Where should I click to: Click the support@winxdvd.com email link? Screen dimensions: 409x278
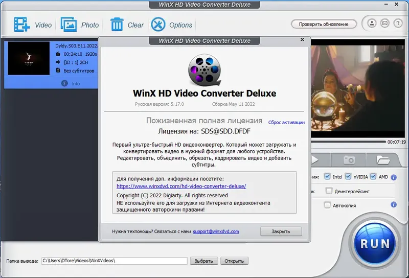pyautogui.click(x=216, y=231)
